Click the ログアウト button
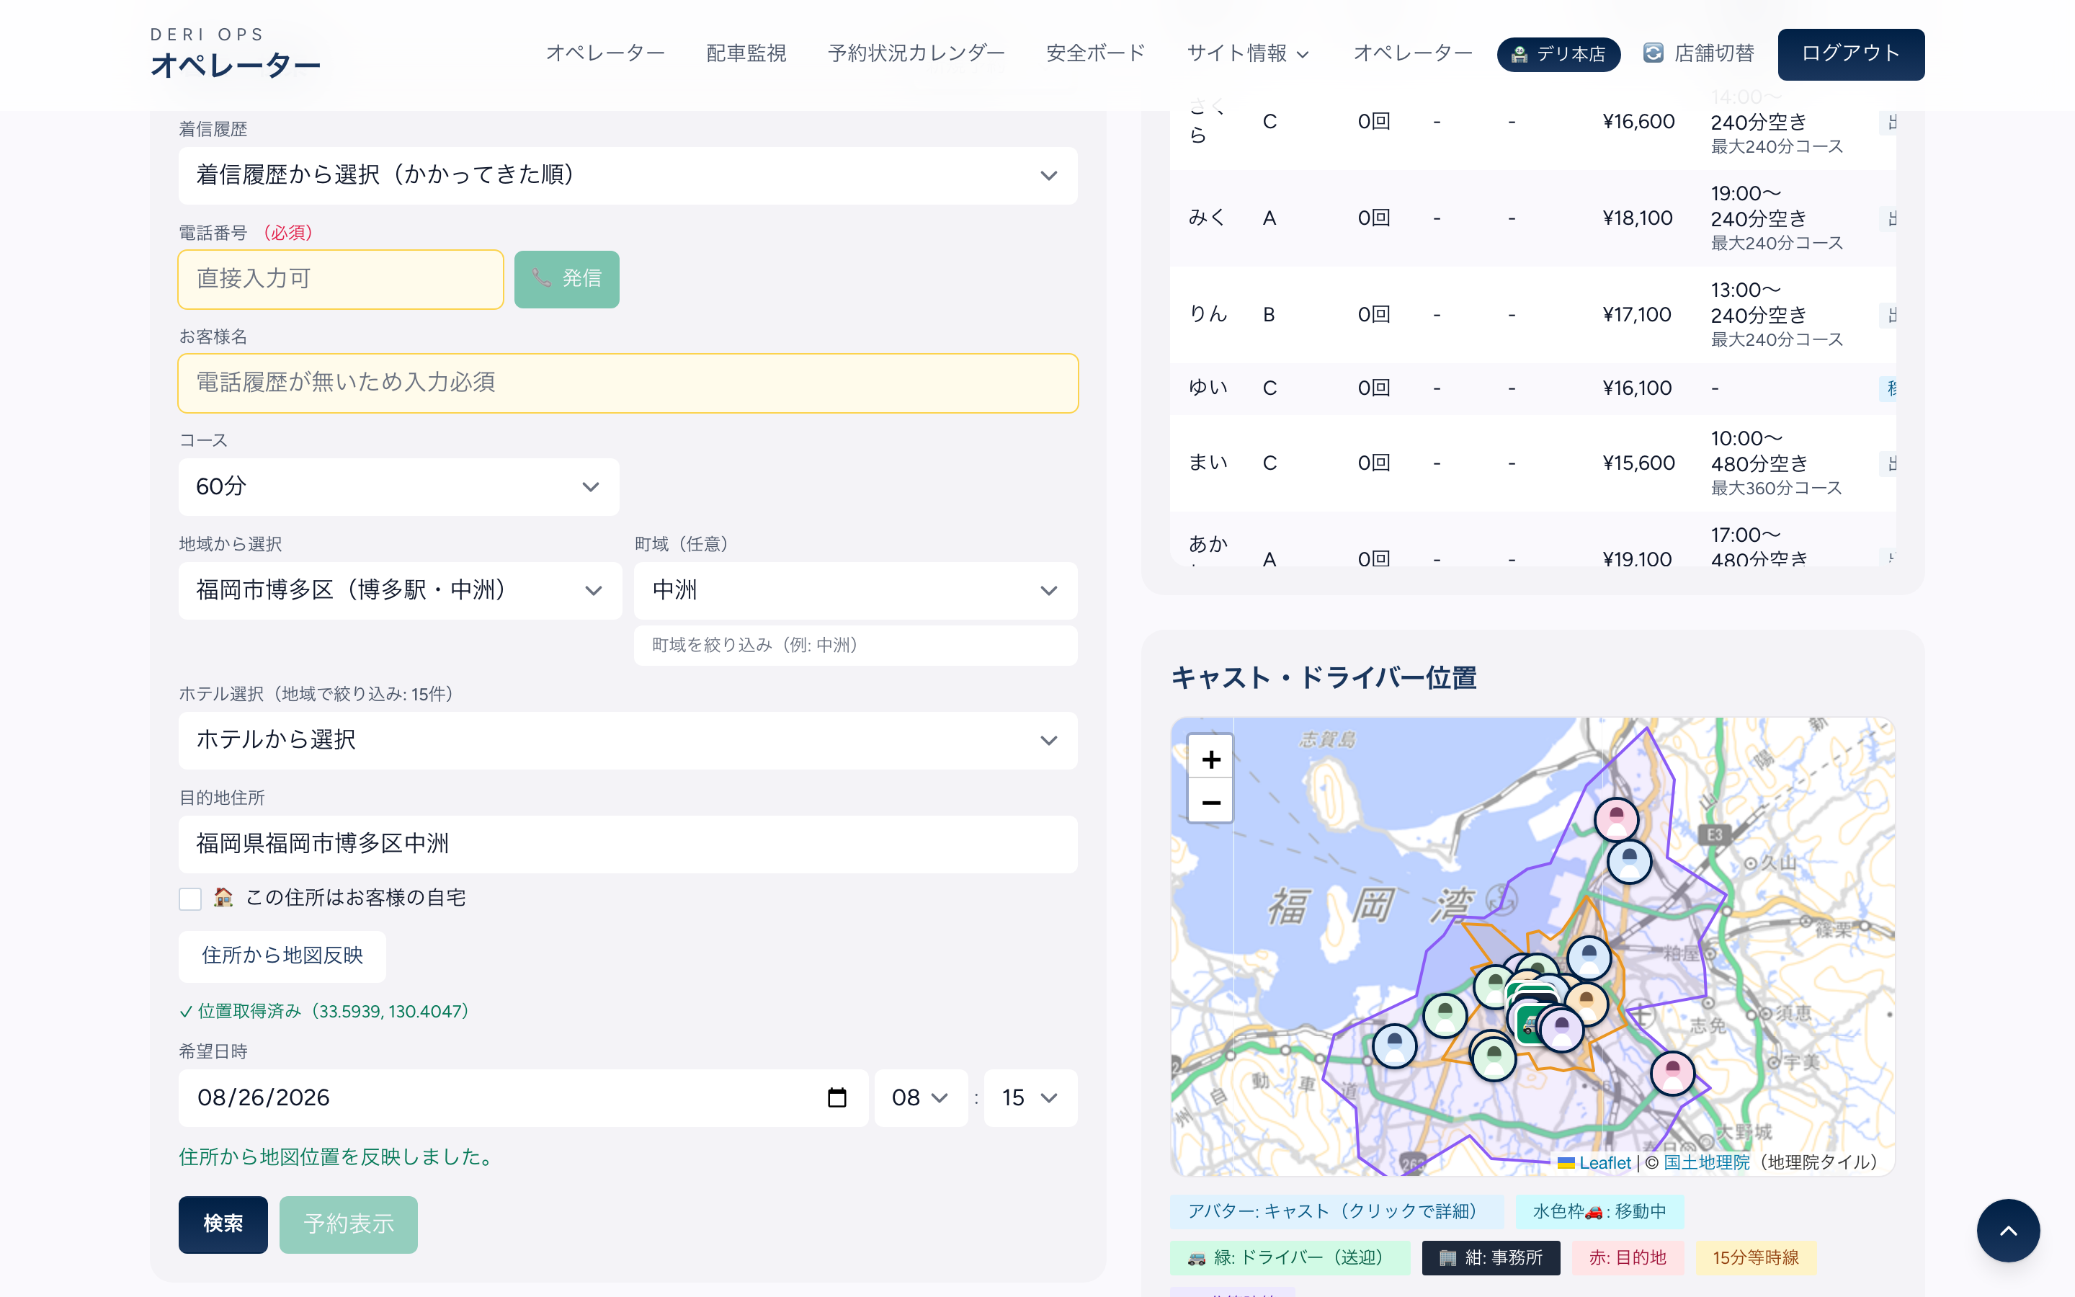The width and height of the screenshot is (2075, 1297). click(1850, 54)
